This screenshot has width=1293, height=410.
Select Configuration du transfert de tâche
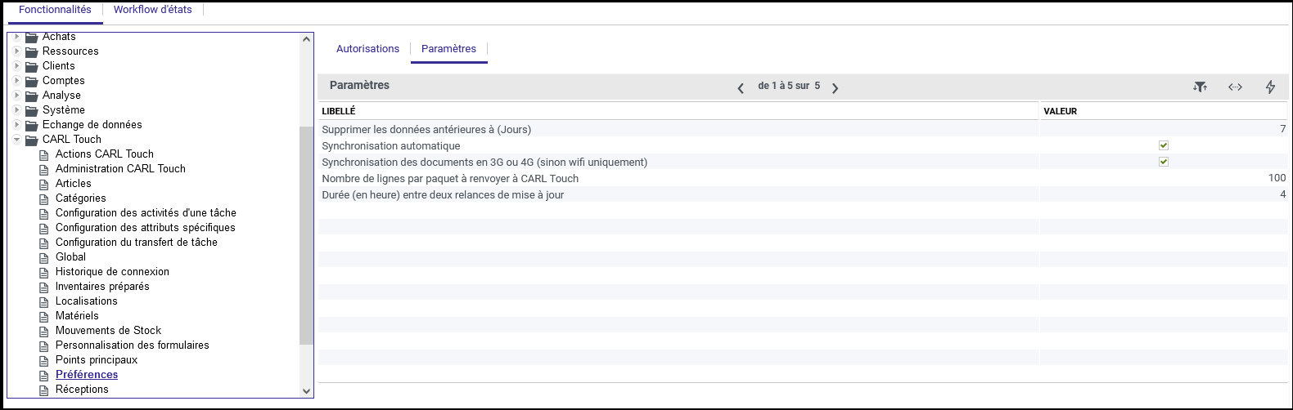[x=137, y=243]
